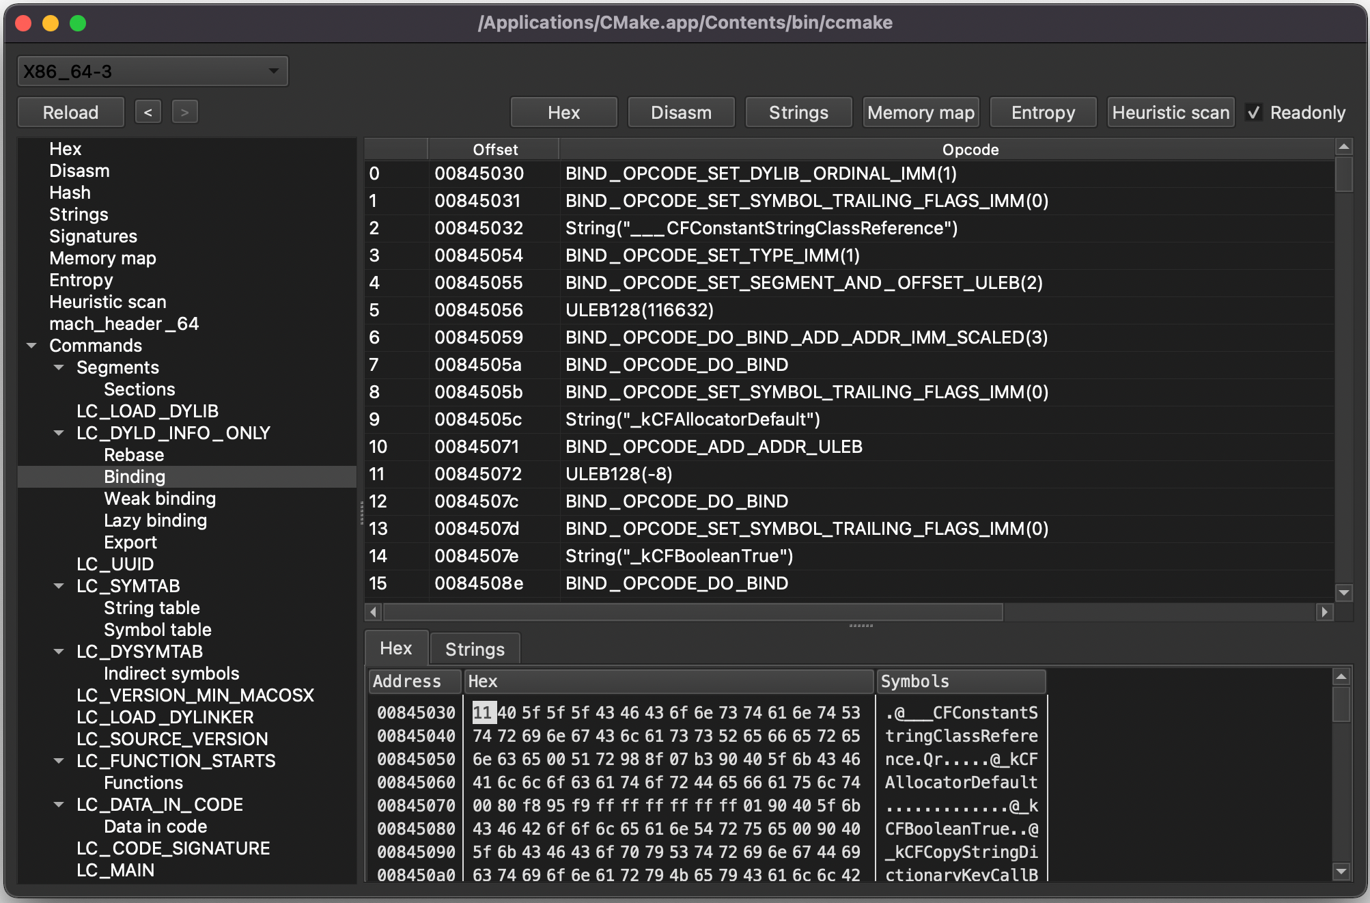Select Lazy binding in the tree
The width and height of the screenshot is (1370, 903).
(x=155, y=520)
